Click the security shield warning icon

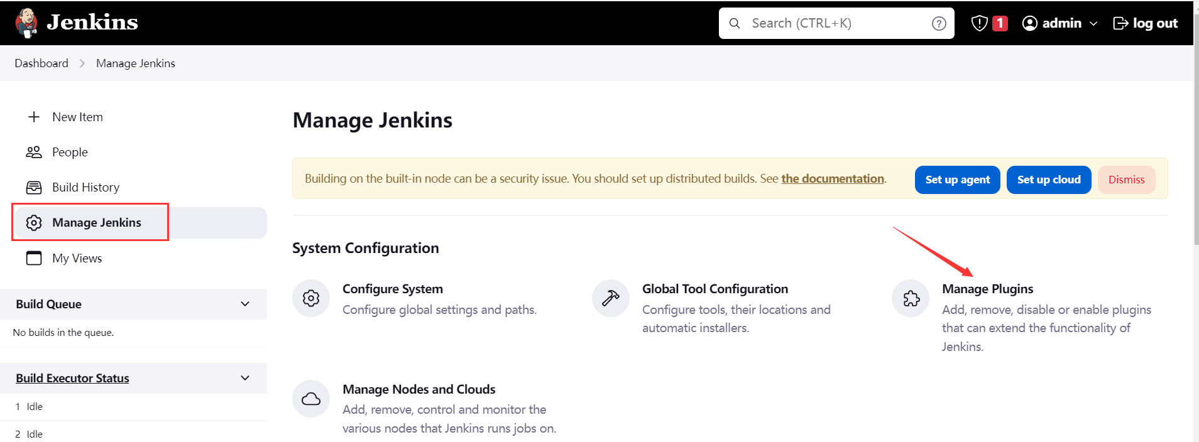coord(979,23)
